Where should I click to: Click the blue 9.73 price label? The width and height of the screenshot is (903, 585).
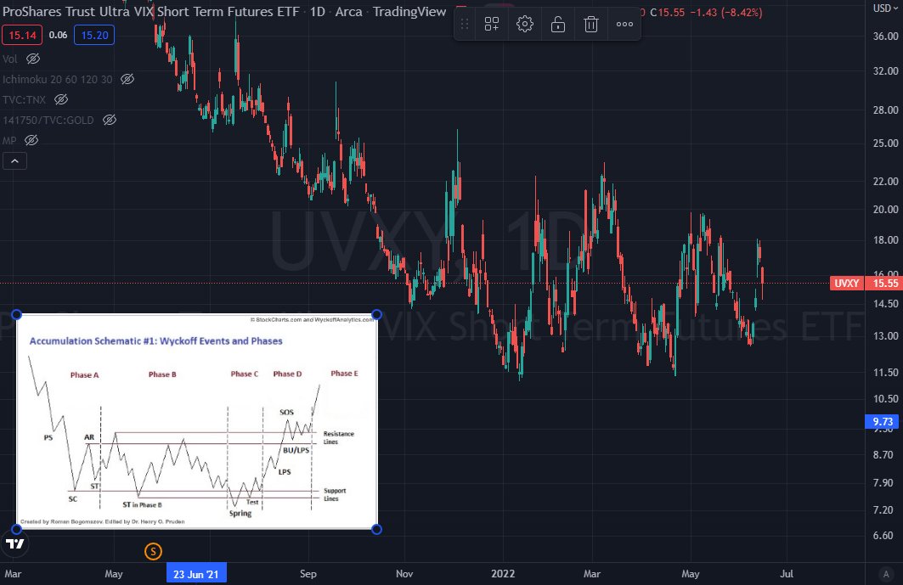coord(883,421)
